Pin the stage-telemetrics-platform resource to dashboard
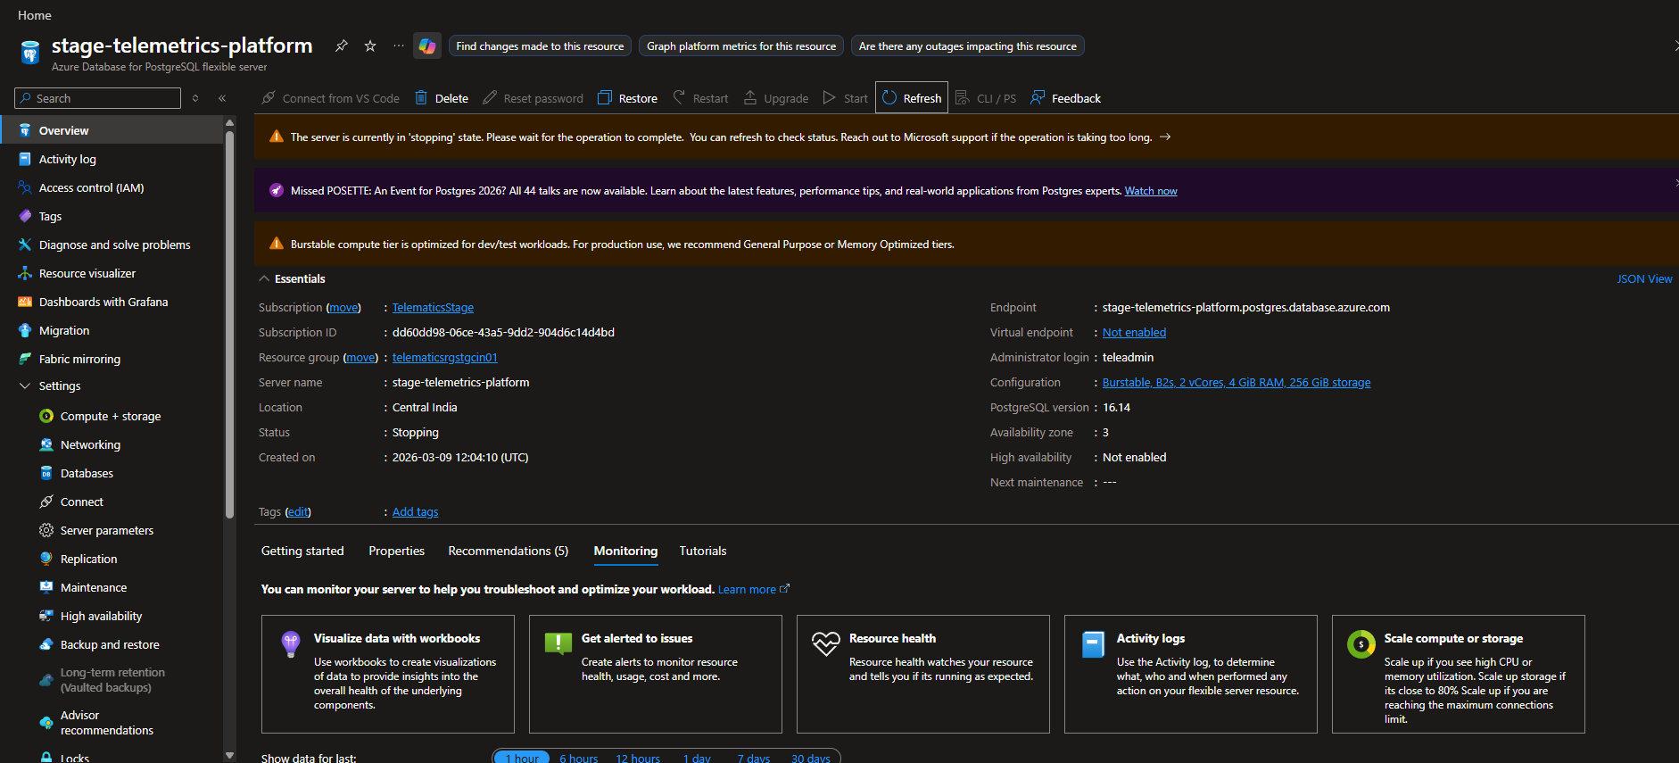 342,46
